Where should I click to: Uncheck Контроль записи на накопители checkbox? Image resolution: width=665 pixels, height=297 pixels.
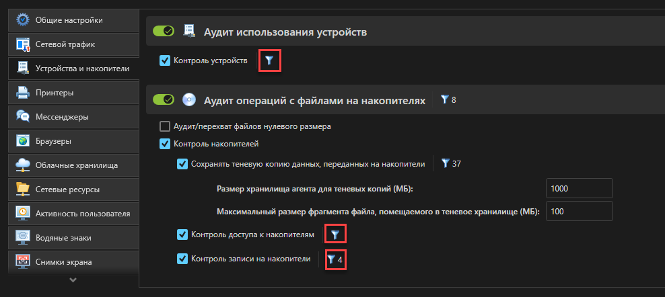[x=182, y=259]
